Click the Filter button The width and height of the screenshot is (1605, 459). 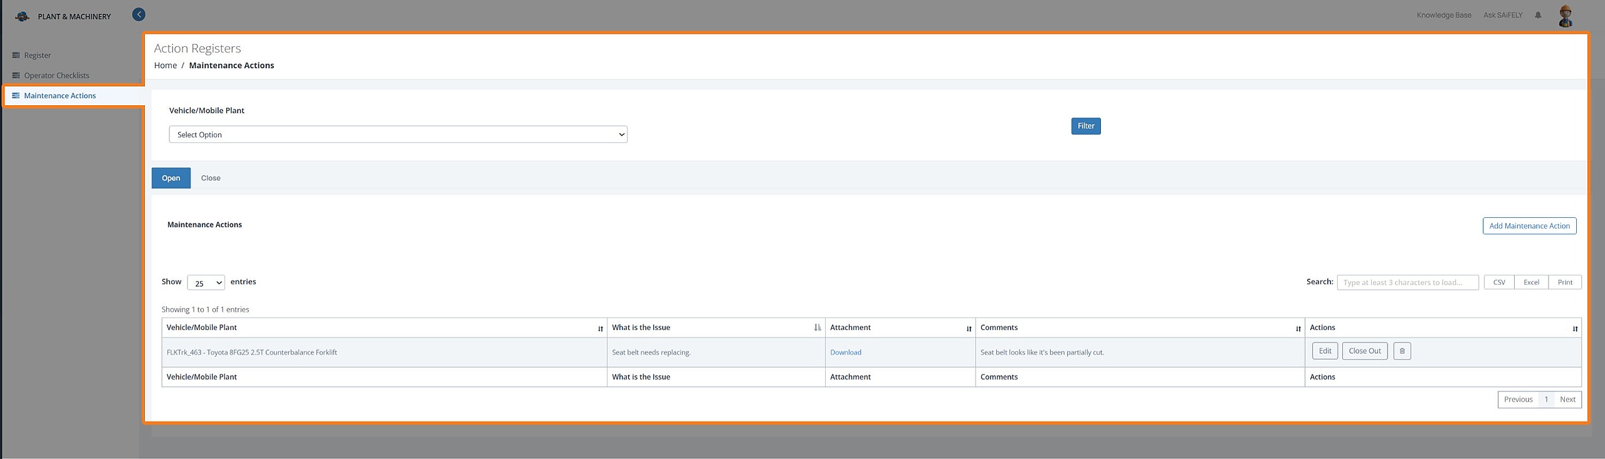(x=1086, y=126)
